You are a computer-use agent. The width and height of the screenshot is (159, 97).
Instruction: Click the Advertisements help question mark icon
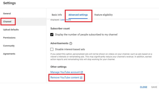coord(71,43)
